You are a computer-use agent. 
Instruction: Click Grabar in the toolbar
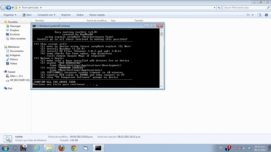pos(80,15)
